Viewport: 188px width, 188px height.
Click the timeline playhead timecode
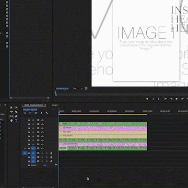tap(30, 110)
